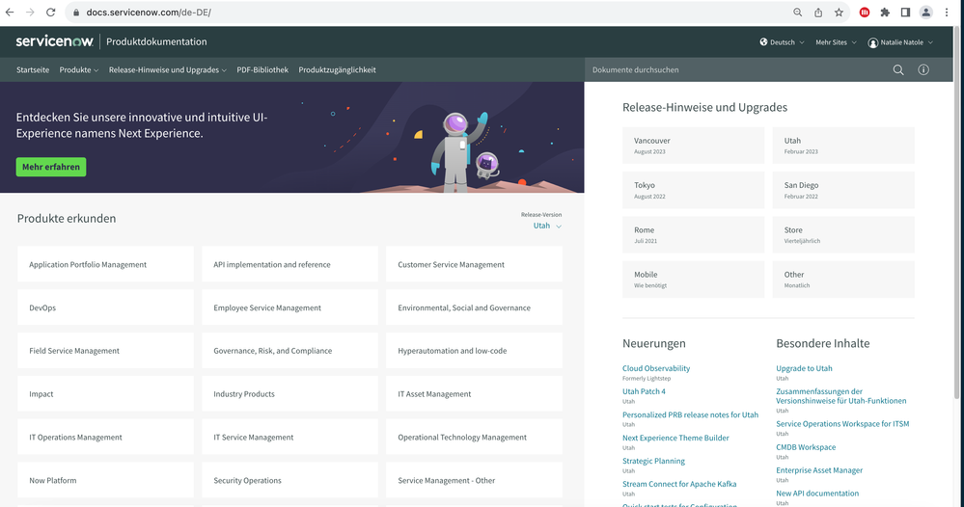Open the browser extensions puzzle icon
This screenshot has width=964, height=507.
tap(885, 13)
